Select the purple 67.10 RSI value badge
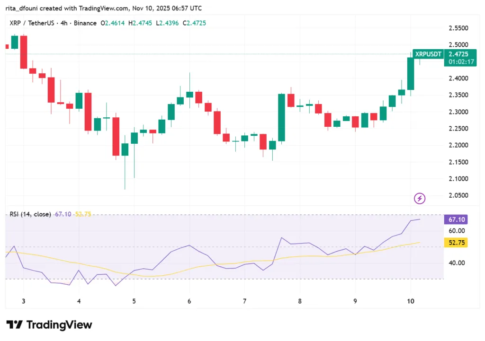This screenshot has height=341, width=485. tap(456, 219)
